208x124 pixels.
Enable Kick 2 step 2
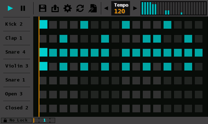click(53, 25)
